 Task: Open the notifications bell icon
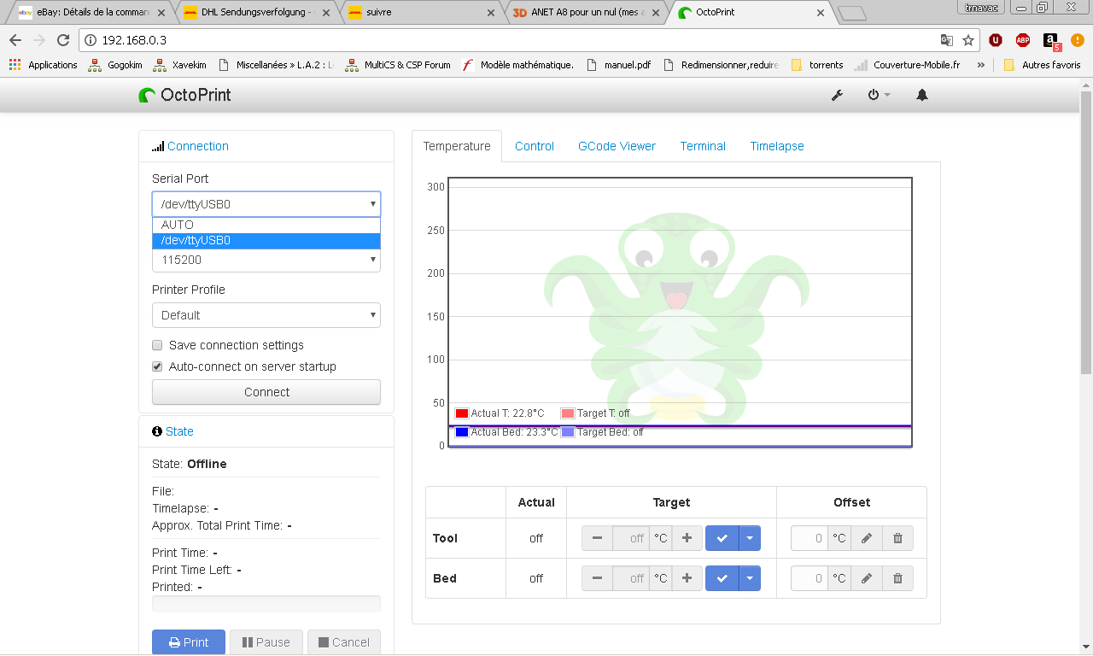(x=922, y=95)
